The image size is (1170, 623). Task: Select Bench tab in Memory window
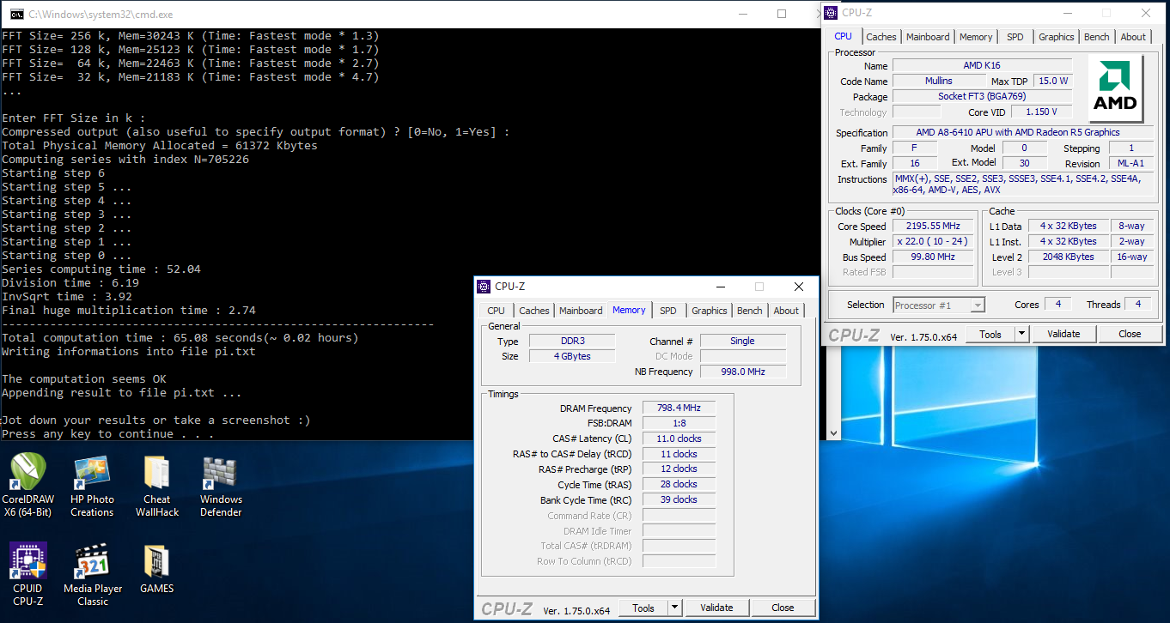[749, 311]
